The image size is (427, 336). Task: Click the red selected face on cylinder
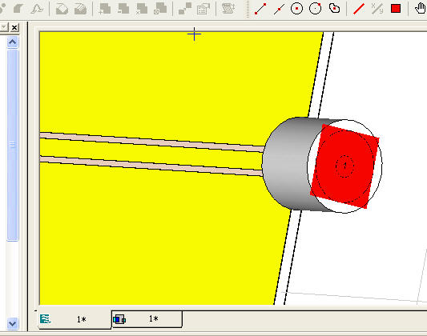pos(344,166)
